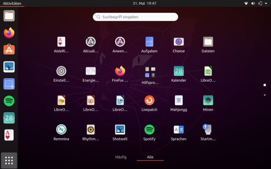Launch the Aufgaben to-do app
This screenshot has width=271, height=169.
[x=149, y=42]
